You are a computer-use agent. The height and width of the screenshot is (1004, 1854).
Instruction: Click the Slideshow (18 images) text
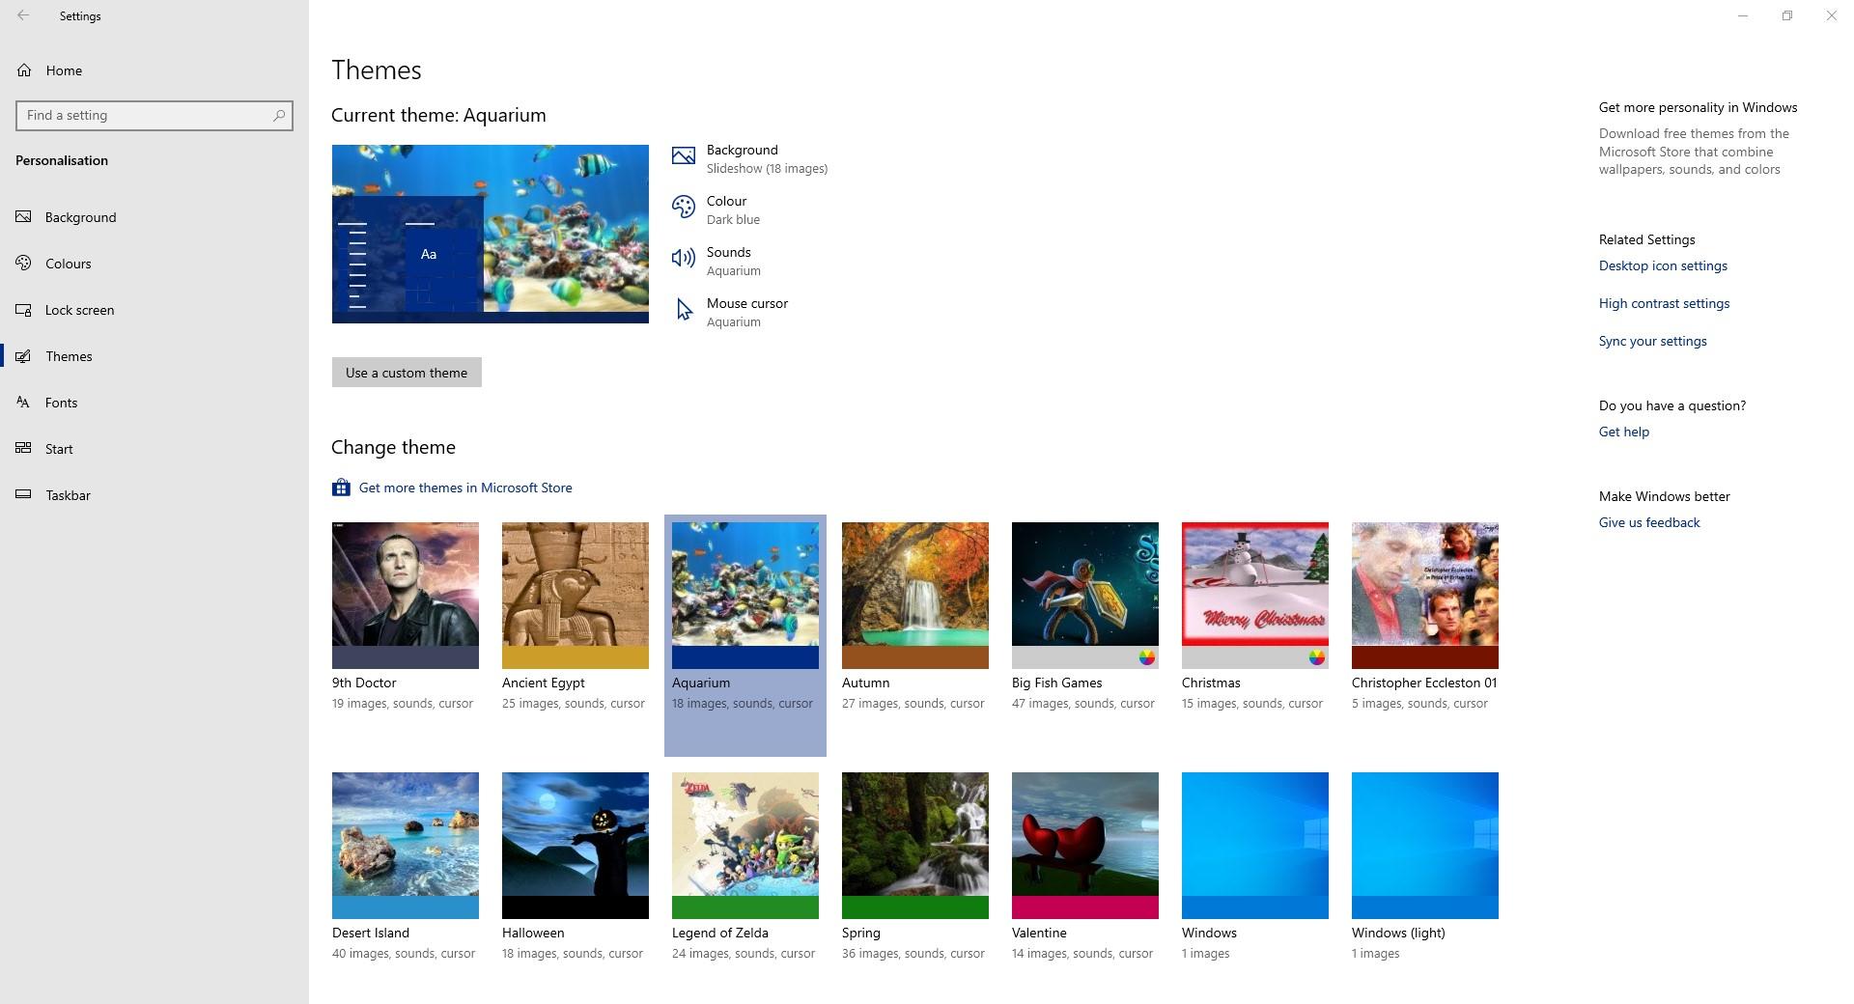[767, 169]
